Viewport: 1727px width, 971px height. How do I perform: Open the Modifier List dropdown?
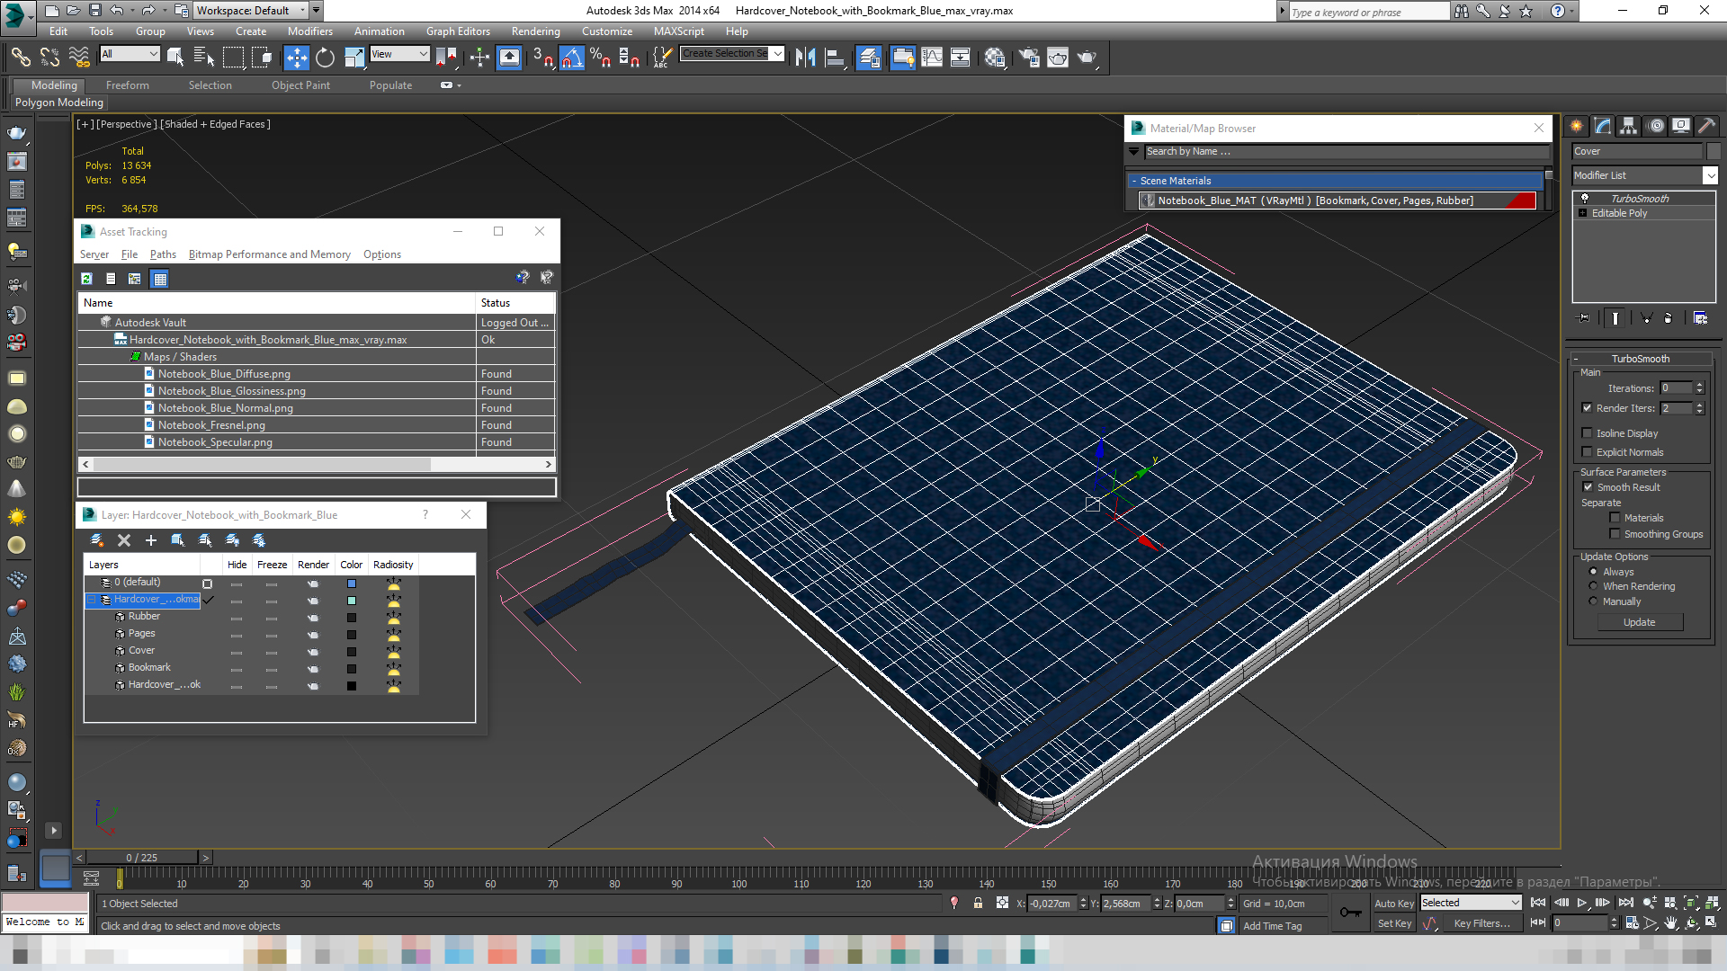tap(1645, 175)
